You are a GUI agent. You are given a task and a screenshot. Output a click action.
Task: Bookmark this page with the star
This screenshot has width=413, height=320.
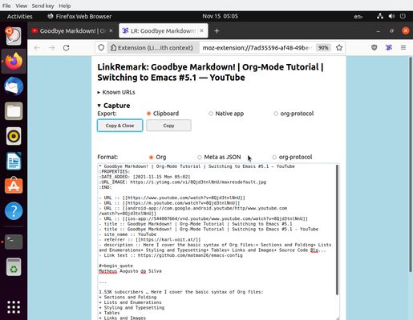339,48
